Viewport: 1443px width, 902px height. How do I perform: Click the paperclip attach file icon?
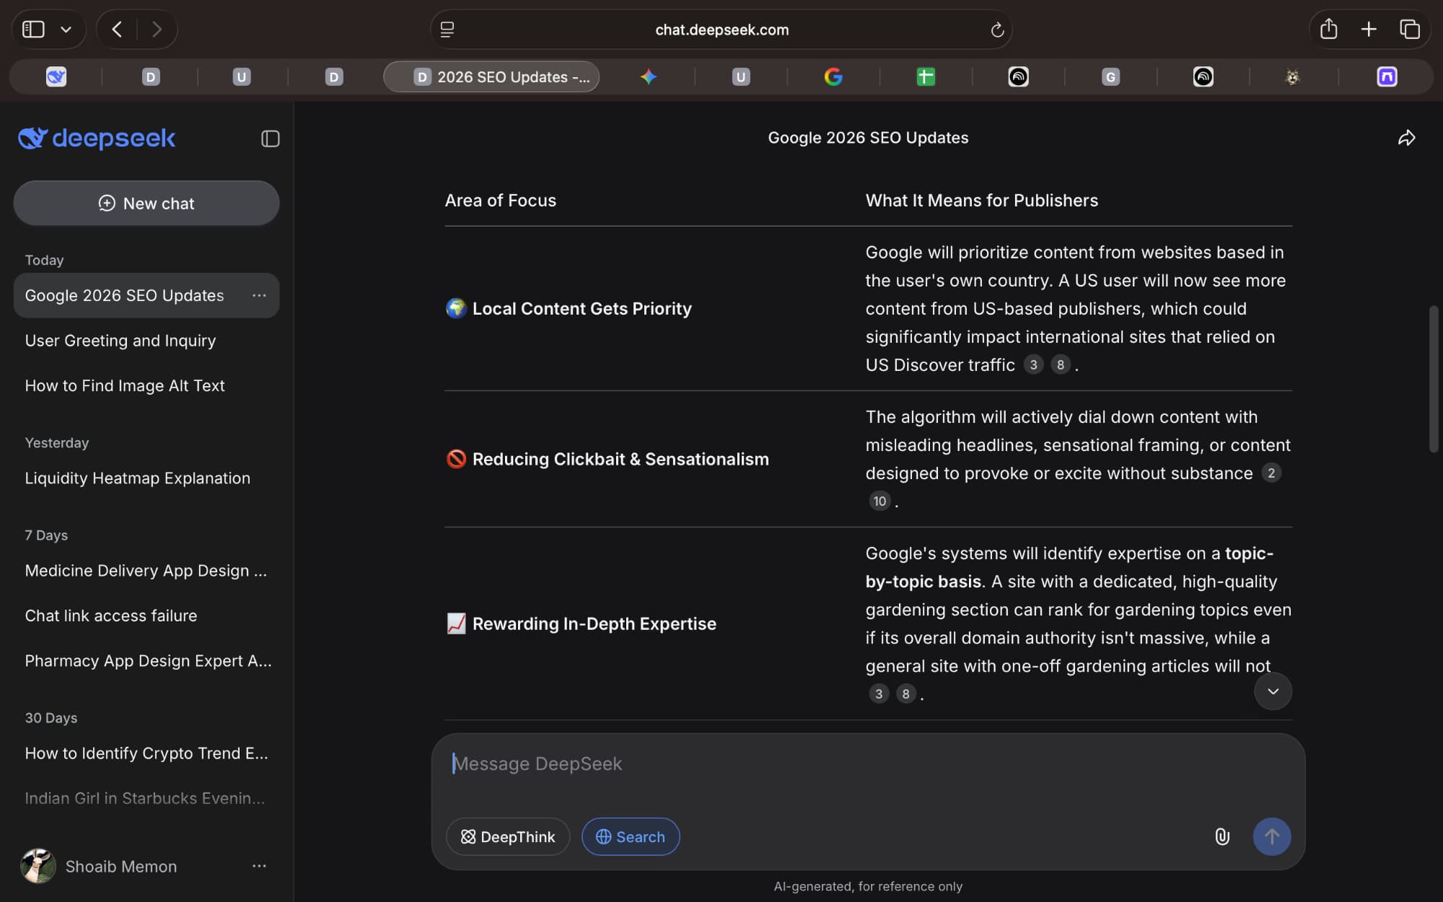tap(1221, 836)
